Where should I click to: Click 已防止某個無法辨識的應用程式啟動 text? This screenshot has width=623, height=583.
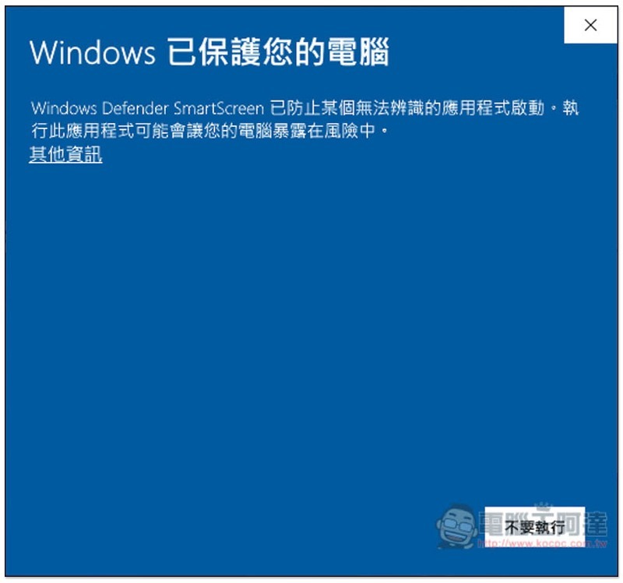coord(407,108)
